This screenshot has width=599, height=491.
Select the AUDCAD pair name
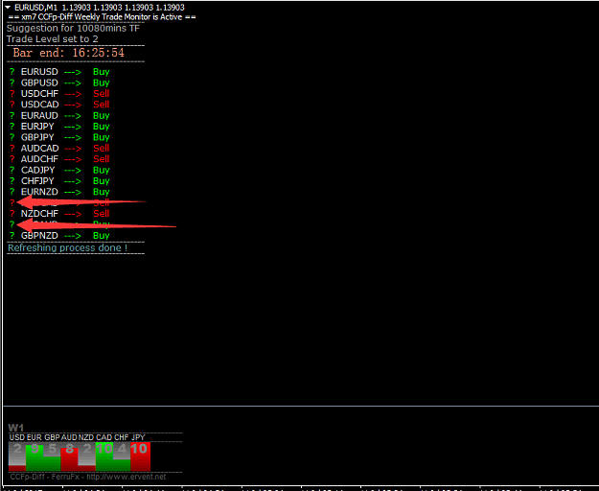point(39,149)
